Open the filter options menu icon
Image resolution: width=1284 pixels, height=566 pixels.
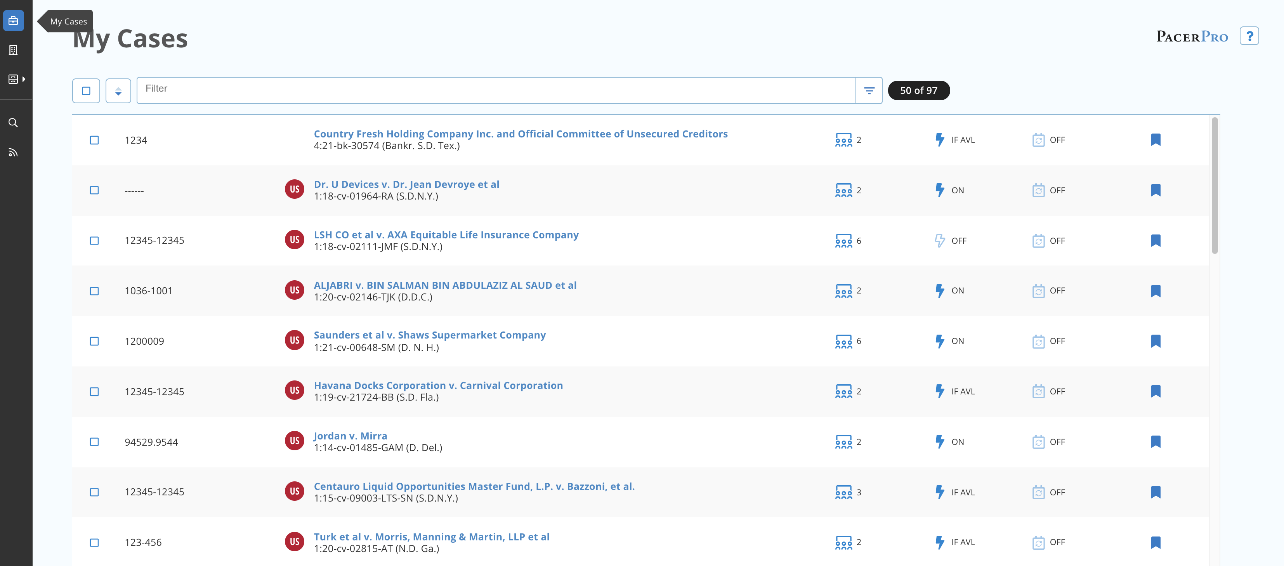(869, 91)
